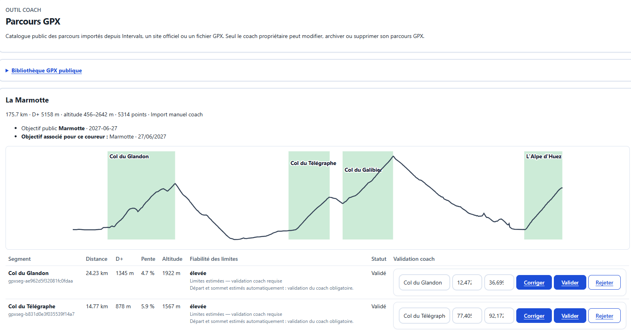This screenshot has width=631, height=332.
Task: Click the Objectif public Marmotte list item
Action: point(69,128)
